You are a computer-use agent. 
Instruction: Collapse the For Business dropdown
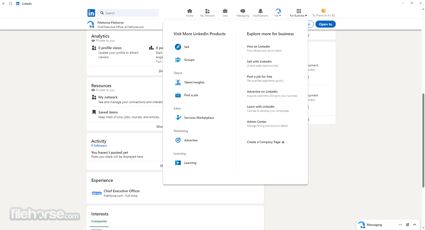(298, 13)
